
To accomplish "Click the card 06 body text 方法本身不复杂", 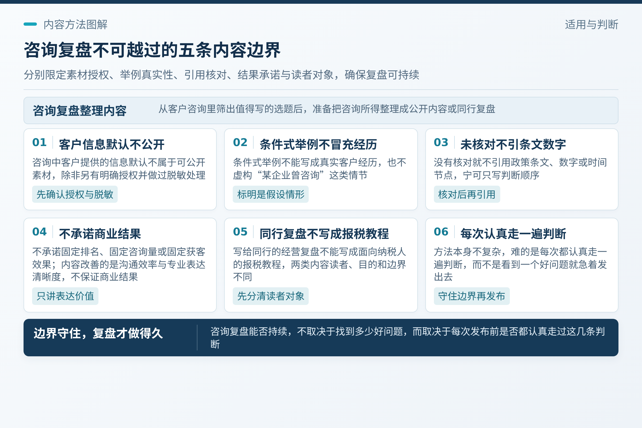I will click(x=521, y=264).
